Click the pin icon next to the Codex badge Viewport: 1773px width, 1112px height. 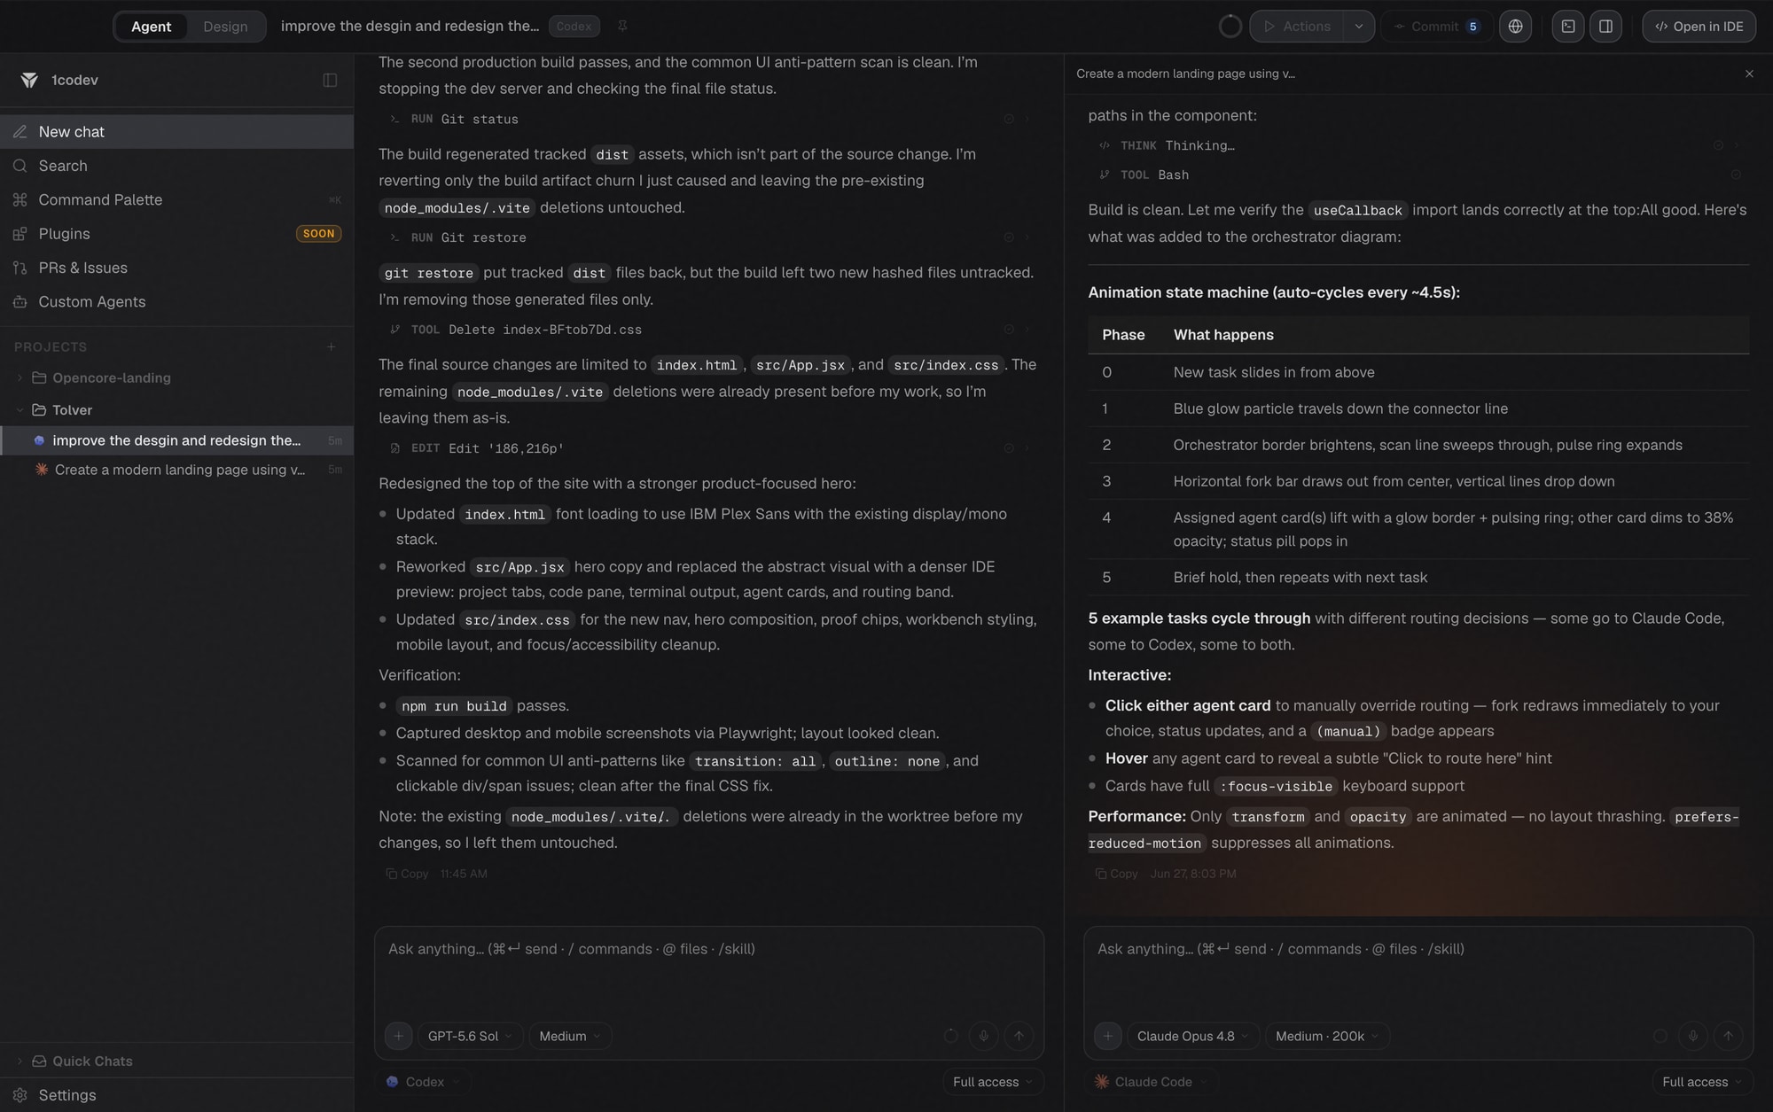coord(622,27)
